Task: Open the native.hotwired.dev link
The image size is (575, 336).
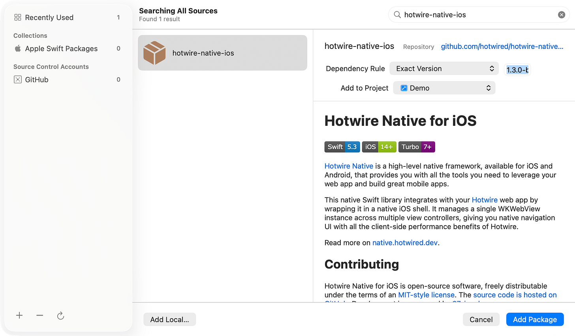Action: (405, 243)
